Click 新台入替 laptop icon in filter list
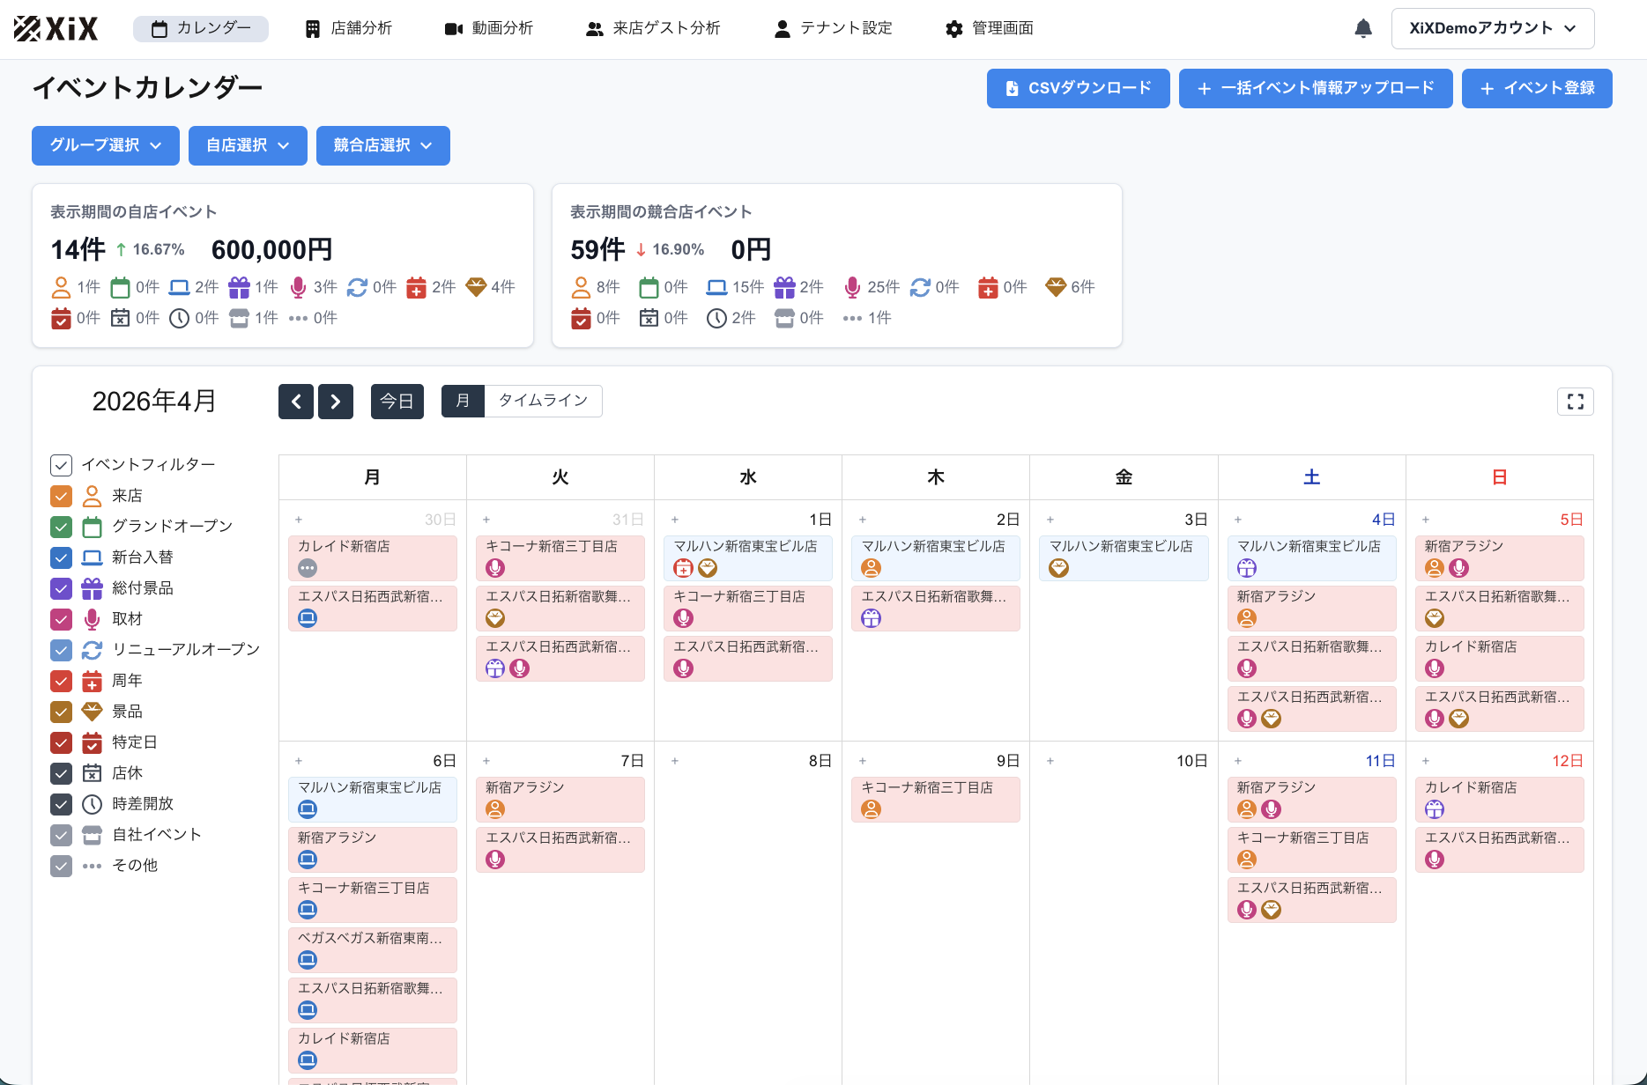Screen dimensions: 1647x1085 point(92,557)
